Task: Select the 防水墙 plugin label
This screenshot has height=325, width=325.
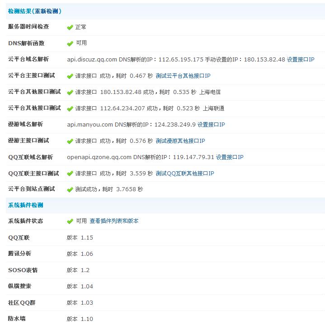Action: (17, 318)
